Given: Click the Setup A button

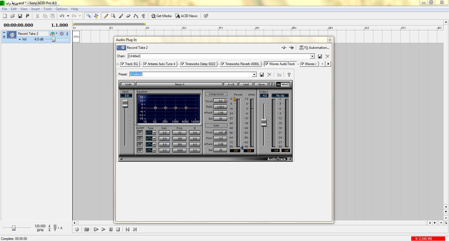Looking at the screenshot, I should click(179, 84).
